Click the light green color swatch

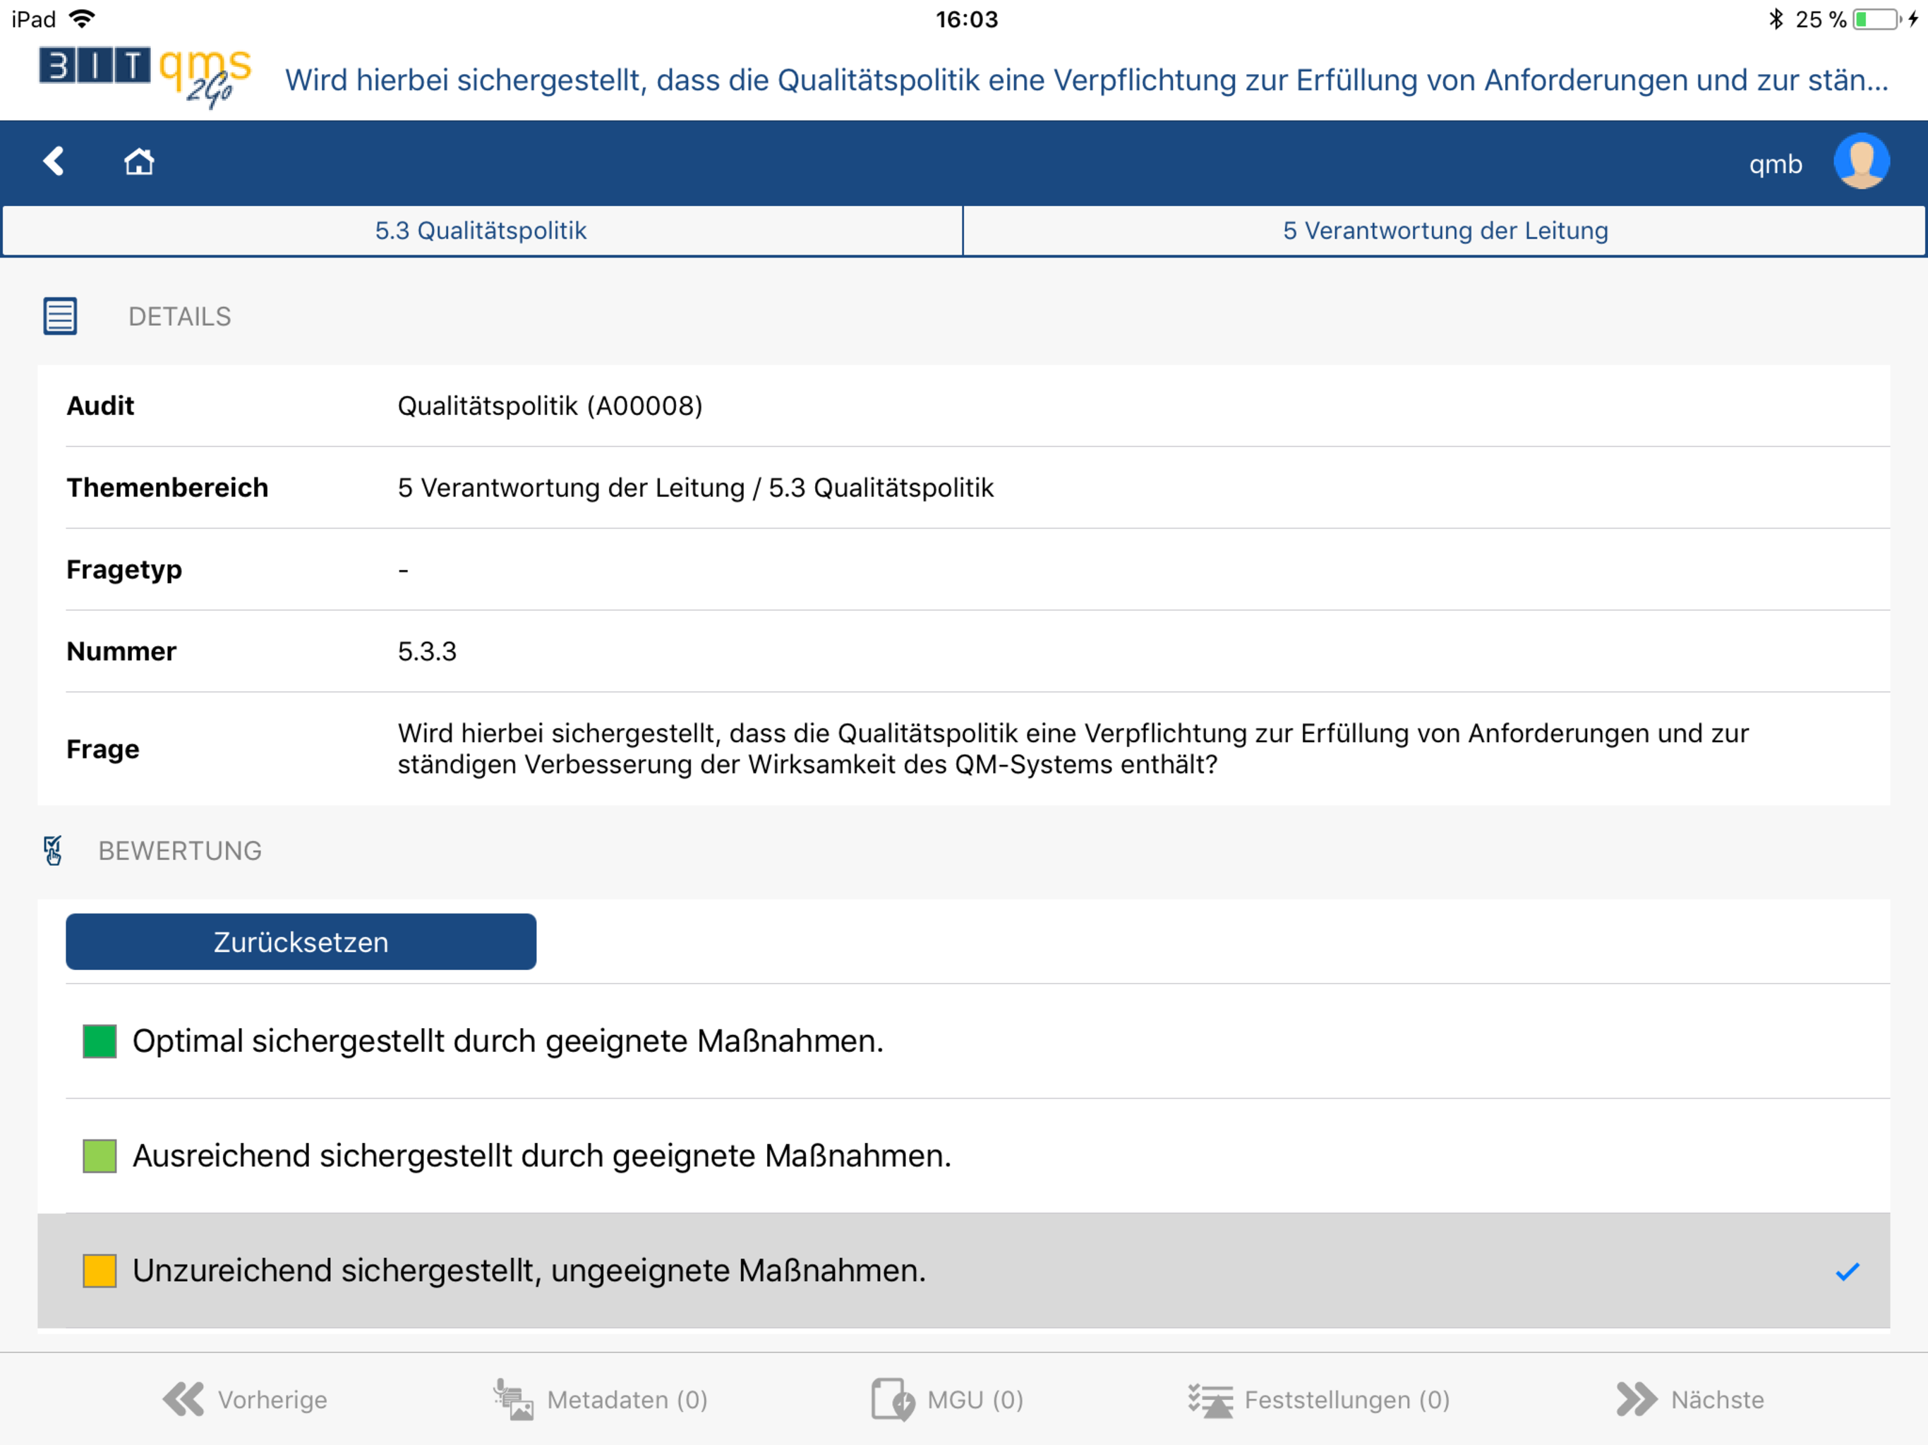pyautogui.click(x=100, y=1156)
